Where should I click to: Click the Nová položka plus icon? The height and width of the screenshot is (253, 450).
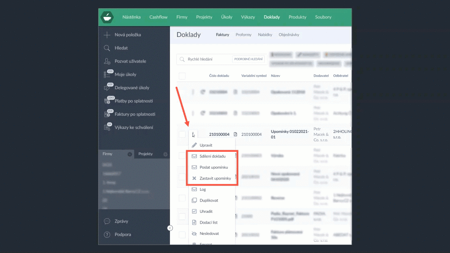point(107,35)
